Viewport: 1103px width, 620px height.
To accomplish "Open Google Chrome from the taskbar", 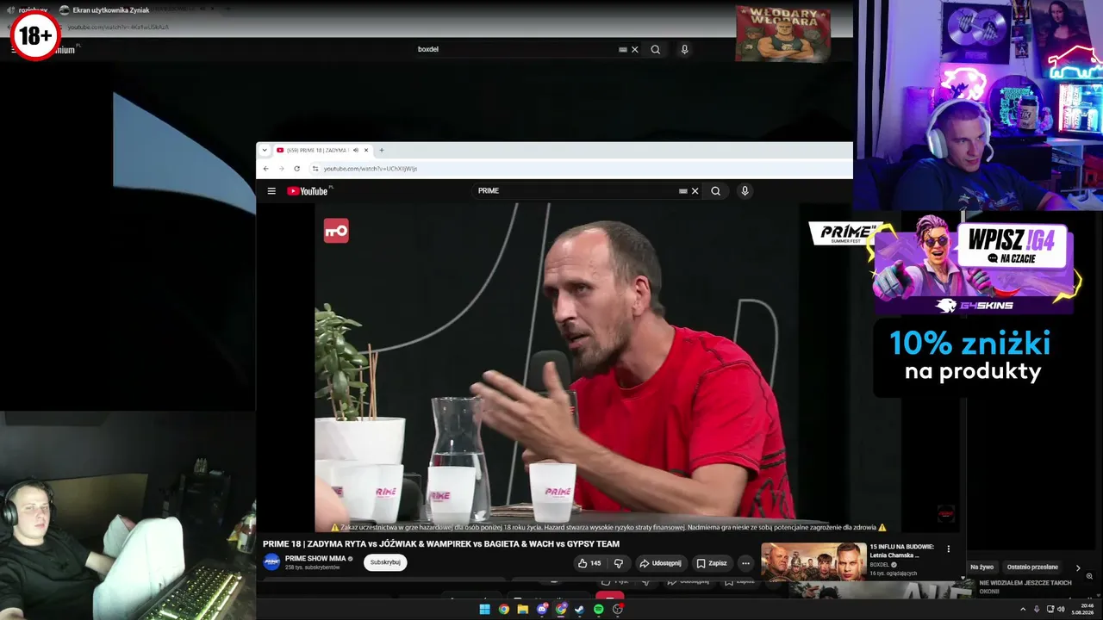I will (503, 610).
